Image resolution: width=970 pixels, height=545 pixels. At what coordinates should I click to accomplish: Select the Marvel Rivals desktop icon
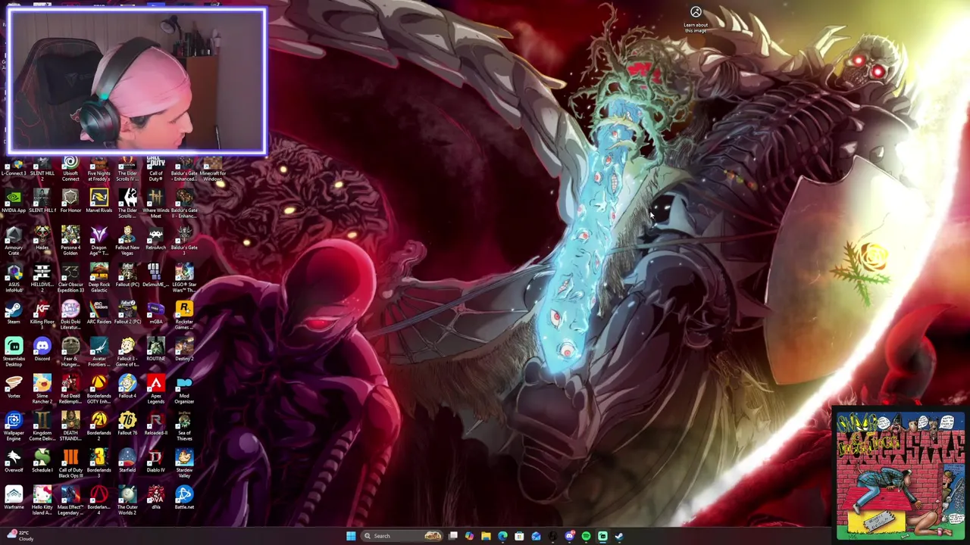99,201
